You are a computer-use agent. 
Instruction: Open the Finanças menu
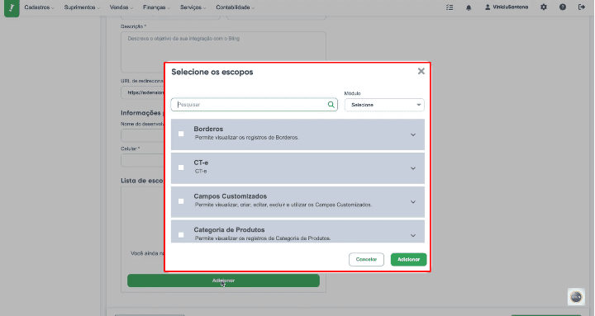pos(156,7)
